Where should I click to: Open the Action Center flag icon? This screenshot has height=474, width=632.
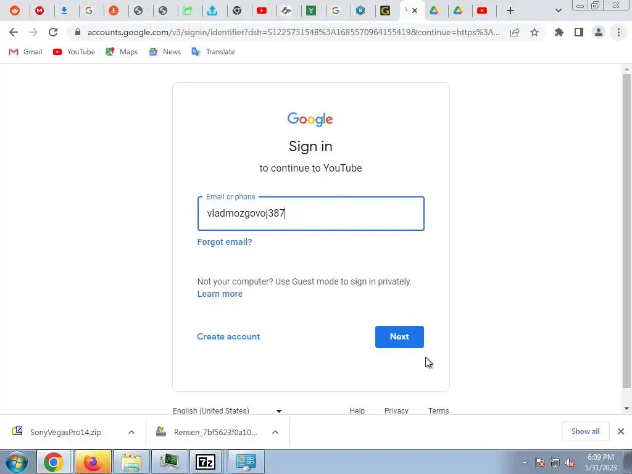[x=540, y=462]
